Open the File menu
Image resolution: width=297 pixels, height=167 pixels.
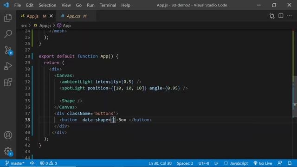click(x=18, y=5)
